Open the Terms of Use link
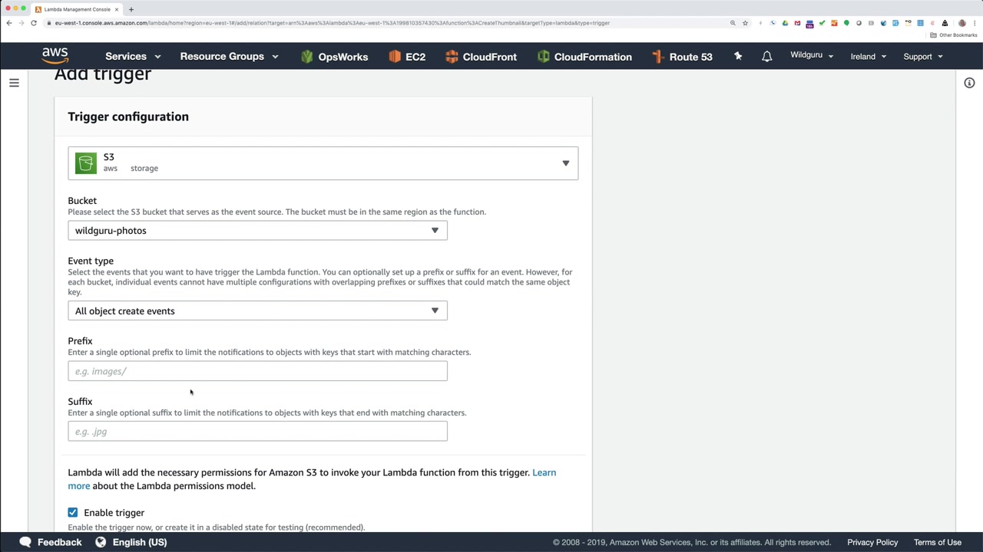983x552 pixels. (x=938, y=542)
